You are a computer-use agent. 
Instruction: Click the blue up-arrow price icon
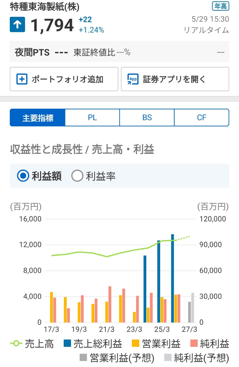point(17,25)
